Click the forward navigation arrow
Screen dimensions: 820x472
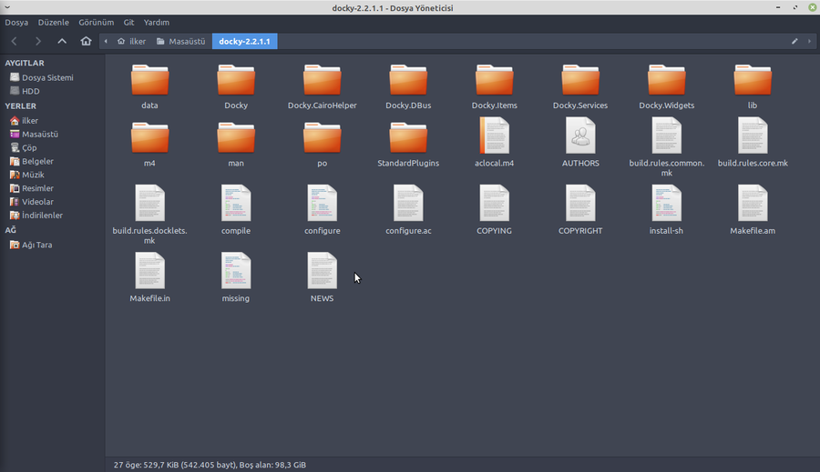pos(37,41)
